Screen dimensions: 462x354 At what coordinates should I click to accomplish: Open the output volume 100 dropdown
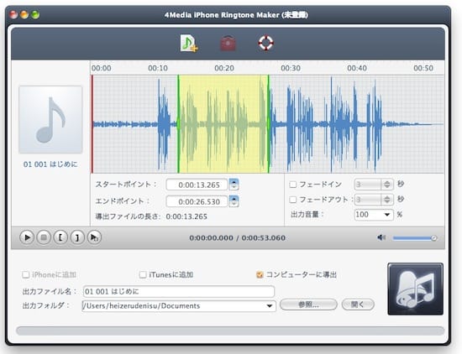tap(374, 215)
